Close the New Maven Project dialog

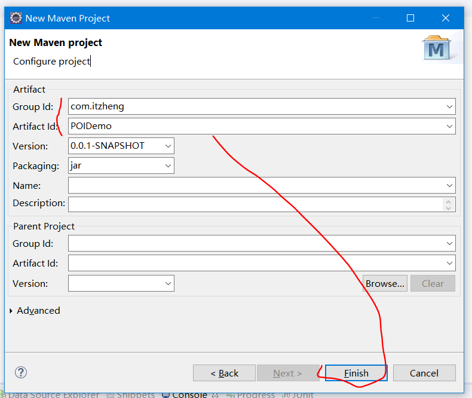coord(446,18)
